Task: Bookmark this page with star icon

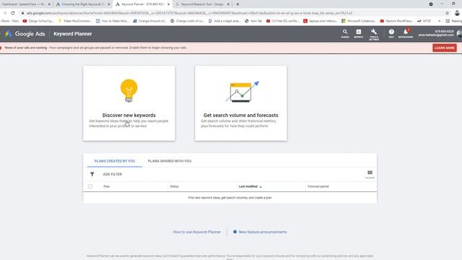Action: [447, 13]
